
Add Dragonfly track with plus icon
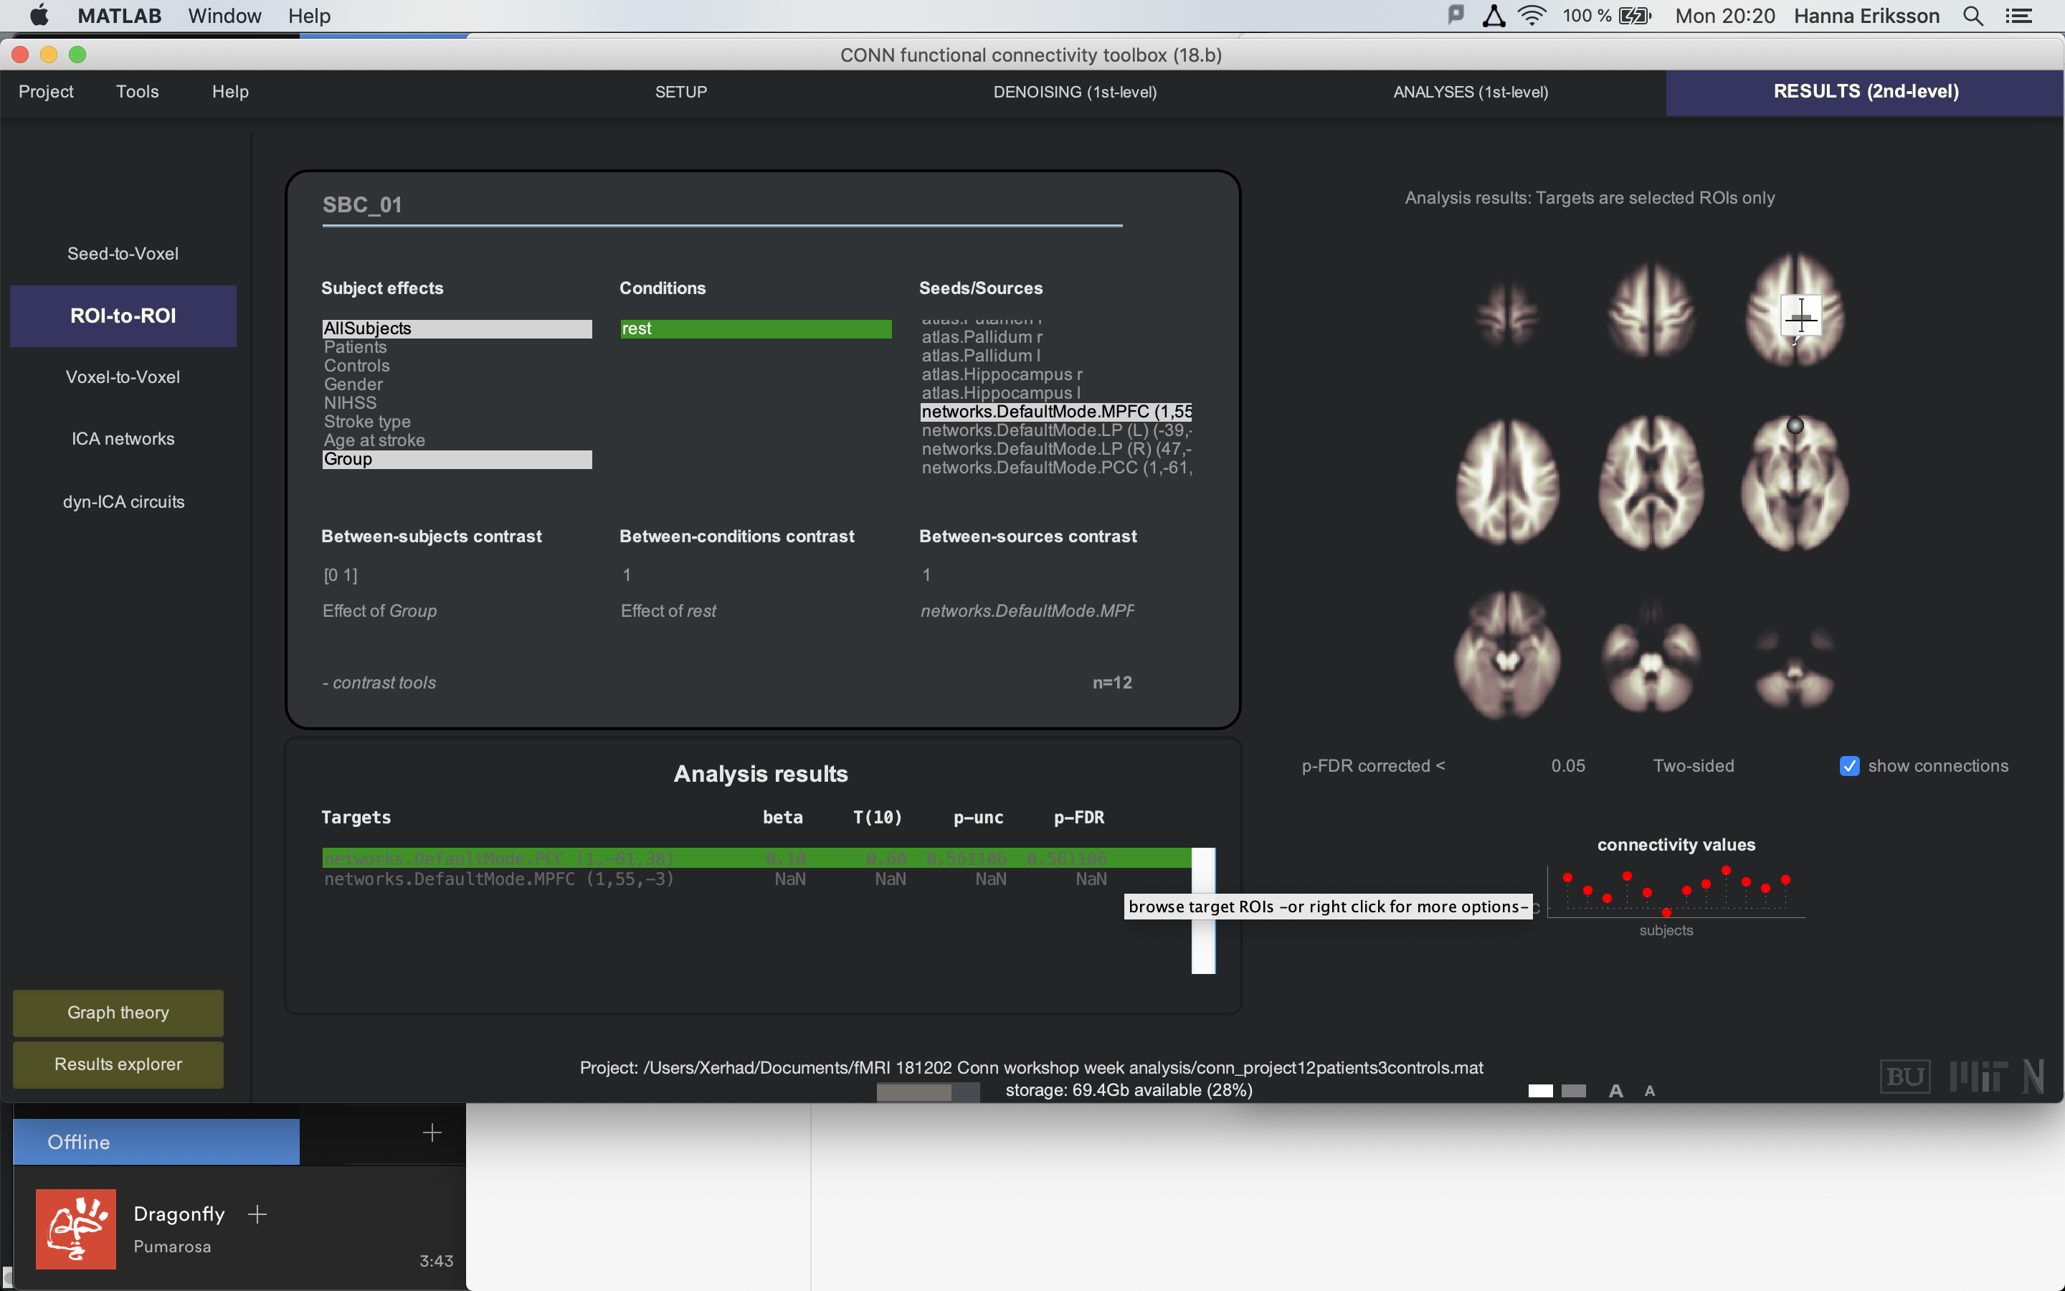pyautogui.click(x=257, y=1214)
